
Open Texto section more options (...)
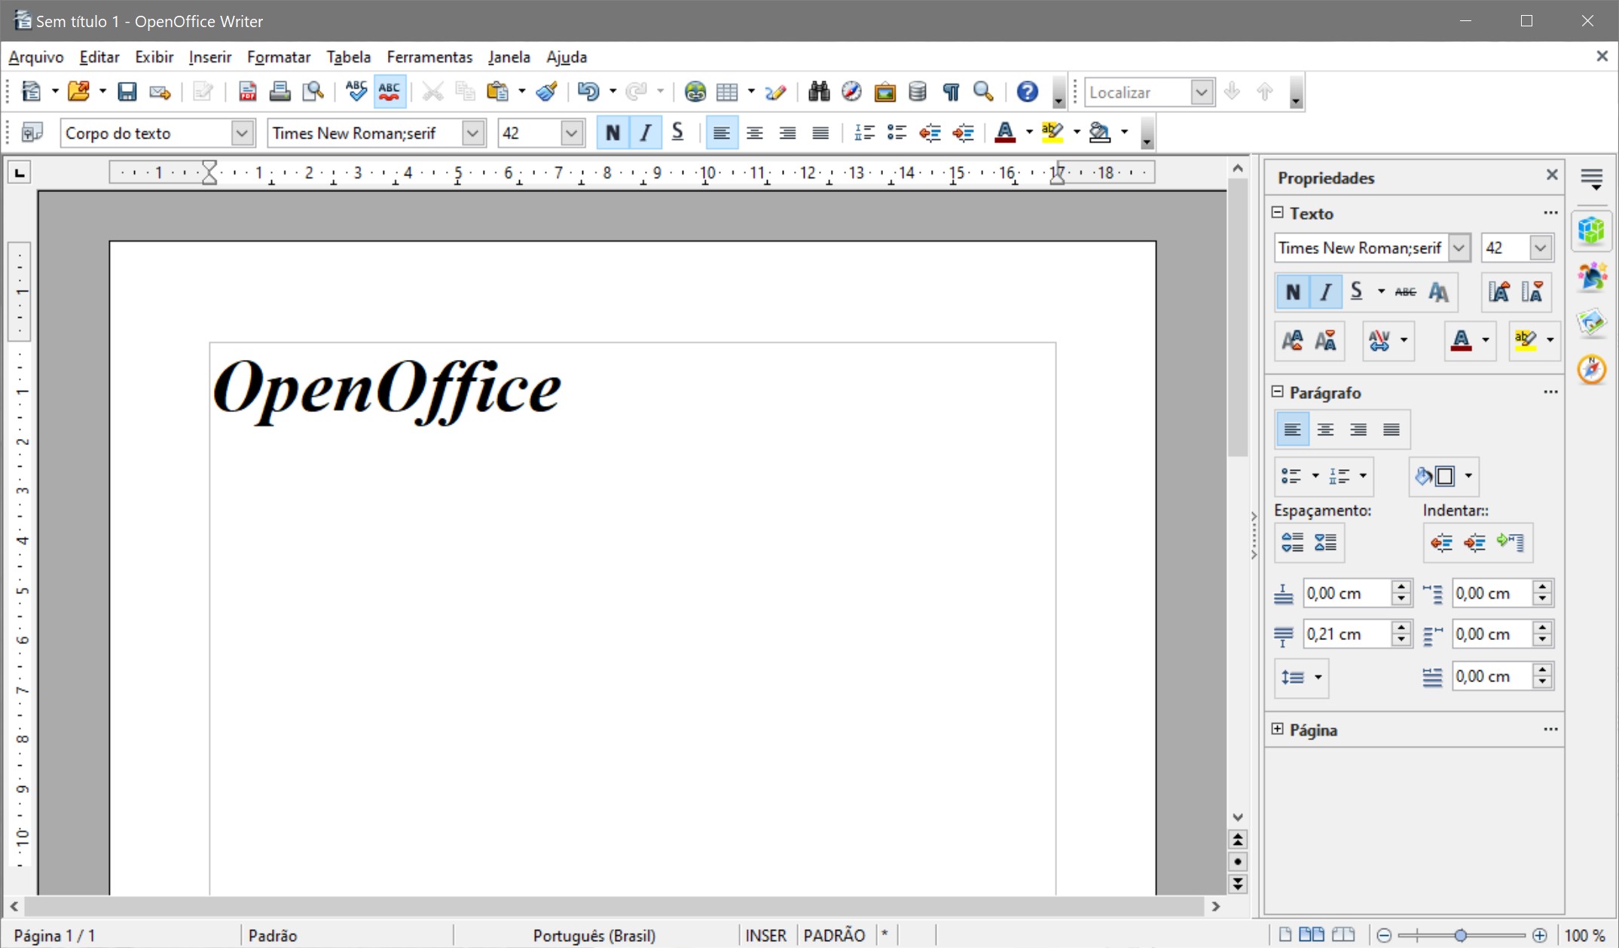[1550, 212]
